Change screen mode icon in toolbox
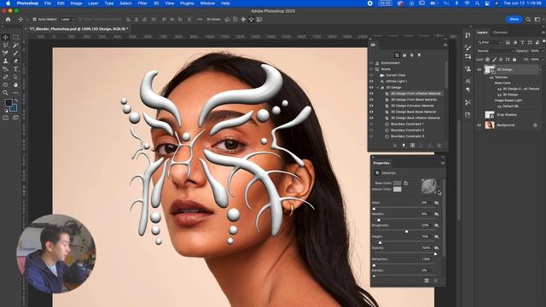Viewport: 546px width, 307px height. (x=15, y=118)
